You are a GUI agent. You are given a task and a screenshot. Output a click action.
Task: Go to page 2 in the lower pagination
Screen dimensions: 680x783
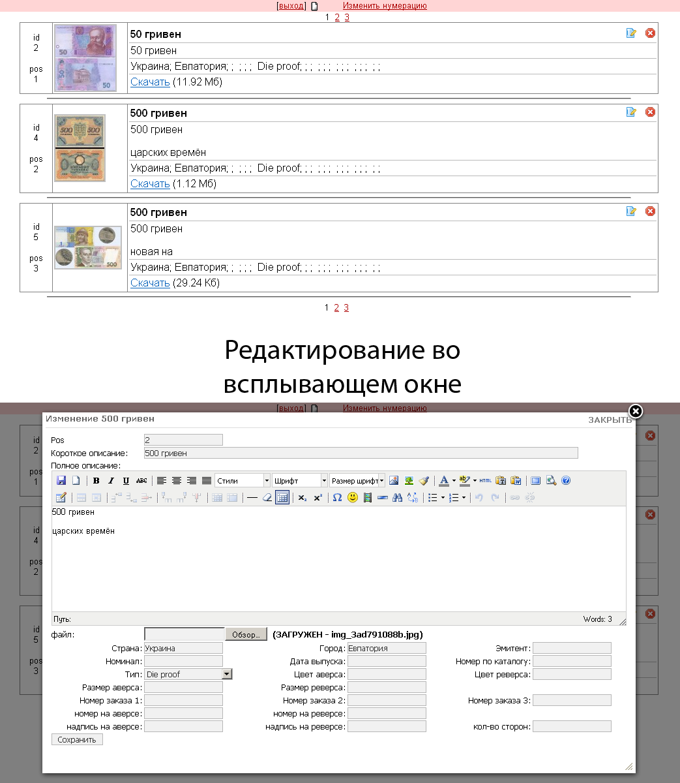tap(336, 308)
